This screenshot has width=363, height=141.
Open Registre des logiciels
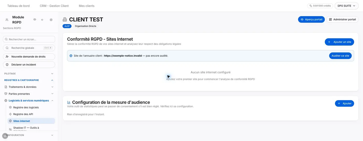[x=31, y=107]
